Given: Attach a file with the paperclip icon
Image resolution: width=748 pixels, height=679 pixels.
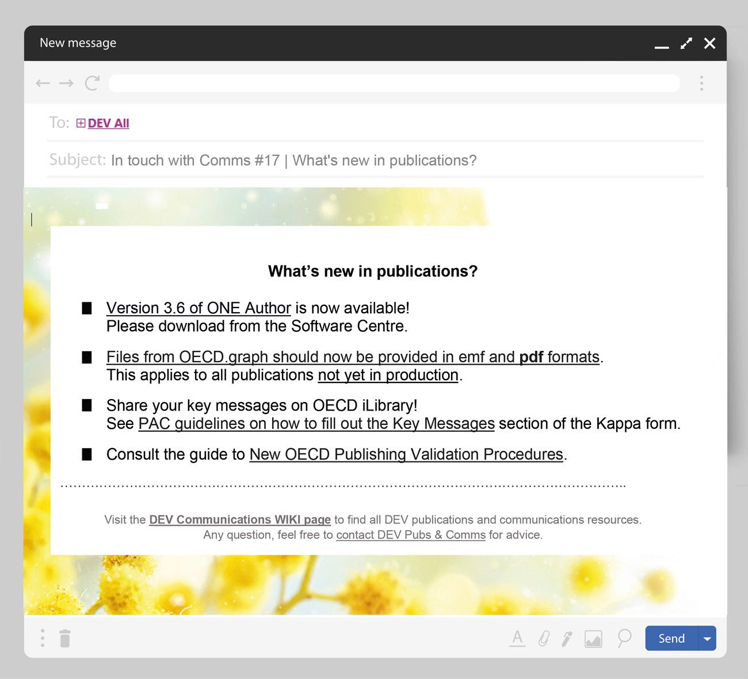Looking at the screenshot, I should (x=544, y=638).
